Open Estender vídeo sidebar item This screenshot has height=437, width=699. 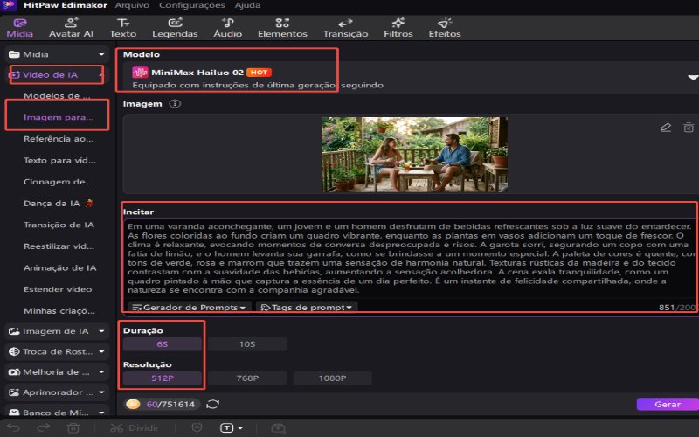(58, 289)
